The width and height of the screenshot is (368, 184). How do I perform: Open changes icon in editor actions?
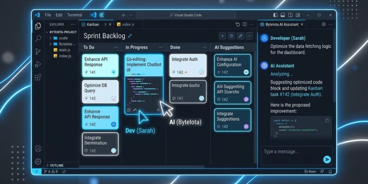tap(238, 24)
